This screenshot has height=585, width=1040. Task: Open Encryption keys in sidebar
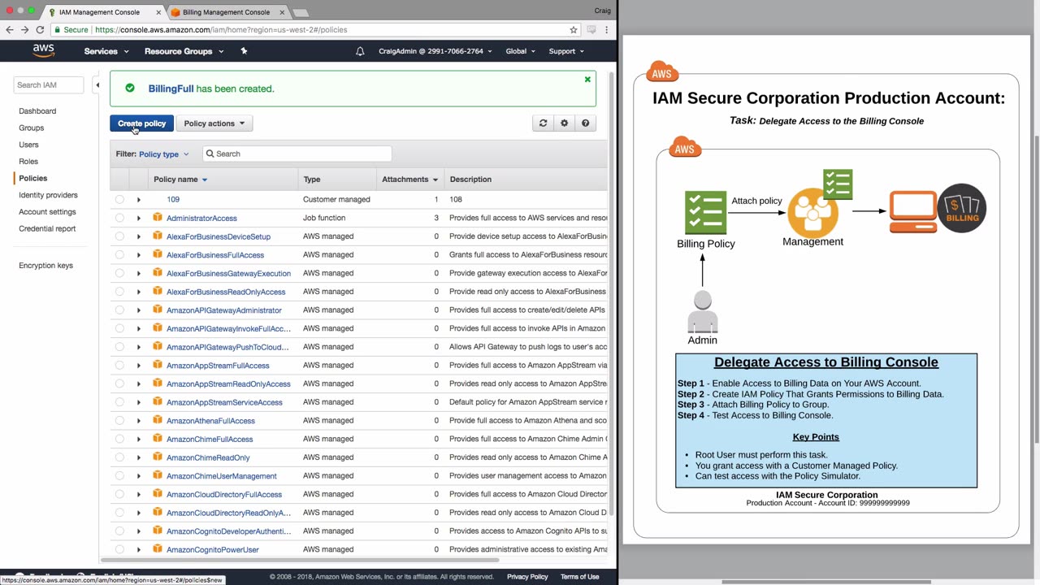coord(45,266)
